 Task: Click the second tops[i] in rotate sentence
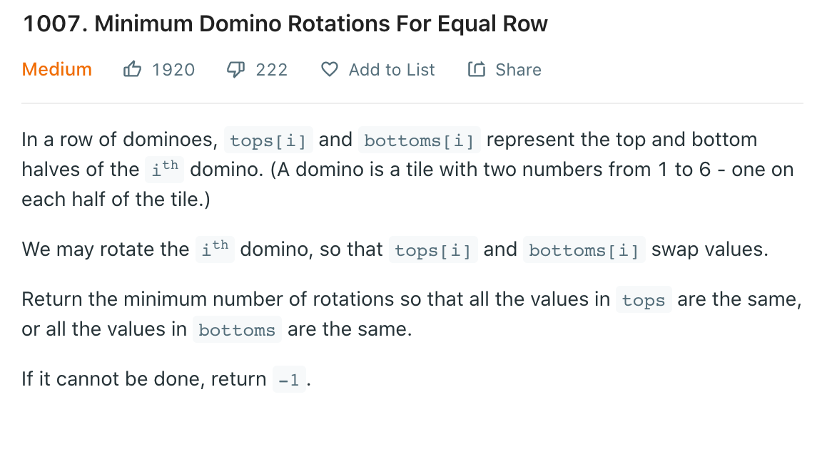433,249
